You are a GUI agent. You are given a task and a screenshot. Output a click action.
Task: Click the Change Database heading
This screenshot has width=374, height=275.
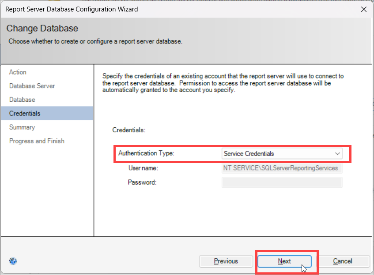click(42, 28)
